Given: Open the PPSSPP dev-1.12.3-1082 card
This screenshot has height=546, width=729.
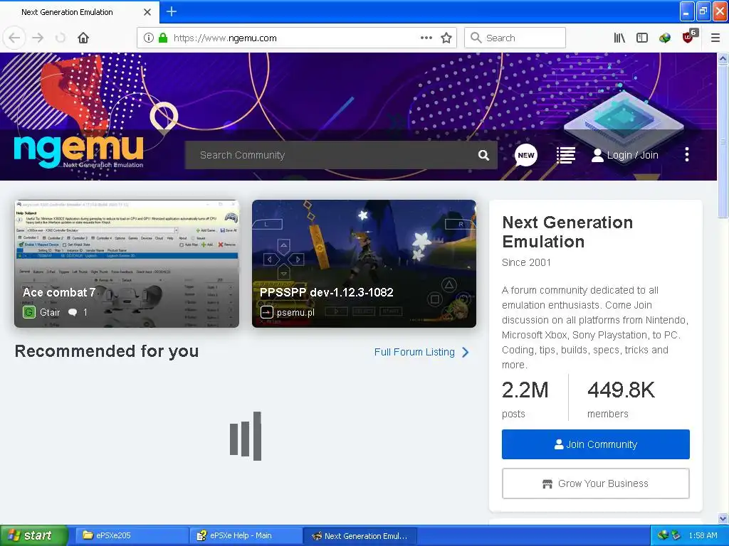Looking at the screenshot, I should [x=364, y=264].
